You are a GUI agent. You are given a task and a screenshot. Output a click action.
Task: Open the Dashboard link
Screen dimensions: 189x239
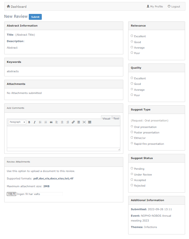click(x=17, y=6)
